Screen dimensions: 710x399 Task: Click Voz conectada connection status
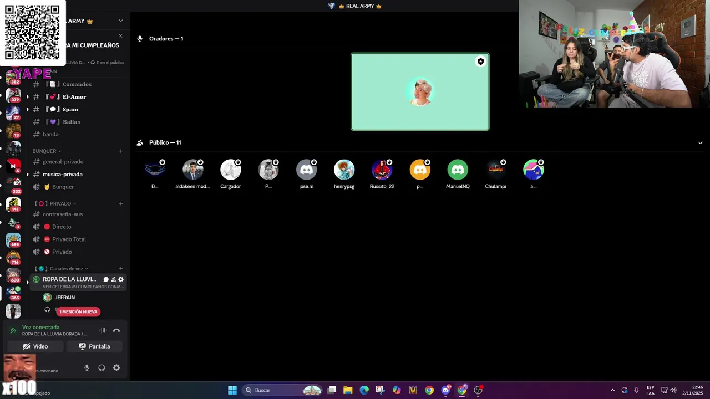point(40,327)
